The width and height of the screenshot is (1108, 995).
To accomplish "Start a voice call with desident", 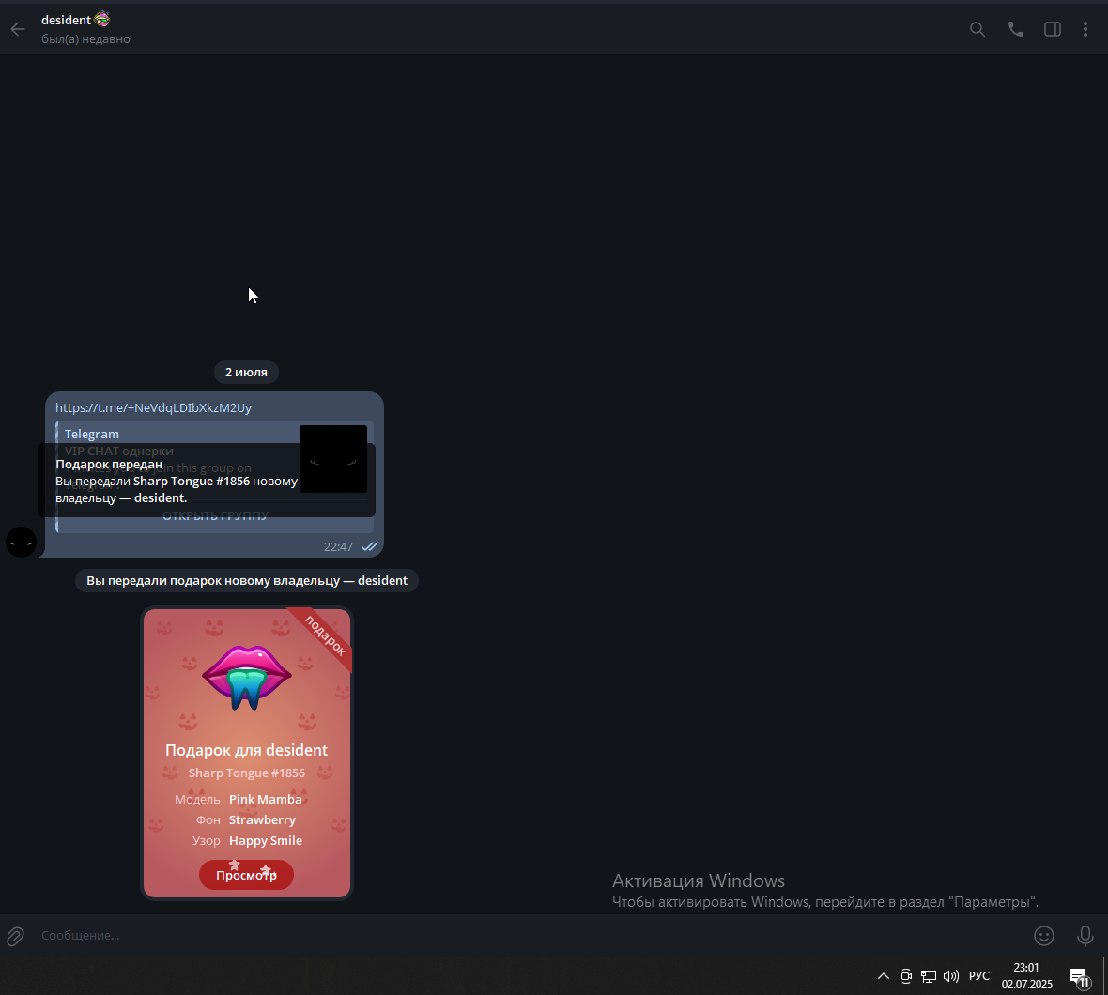I will 1015,29.
